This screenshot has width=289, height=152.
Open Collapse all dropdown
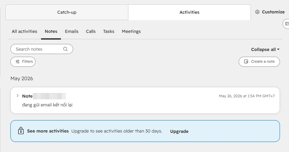tap(265, 49)
